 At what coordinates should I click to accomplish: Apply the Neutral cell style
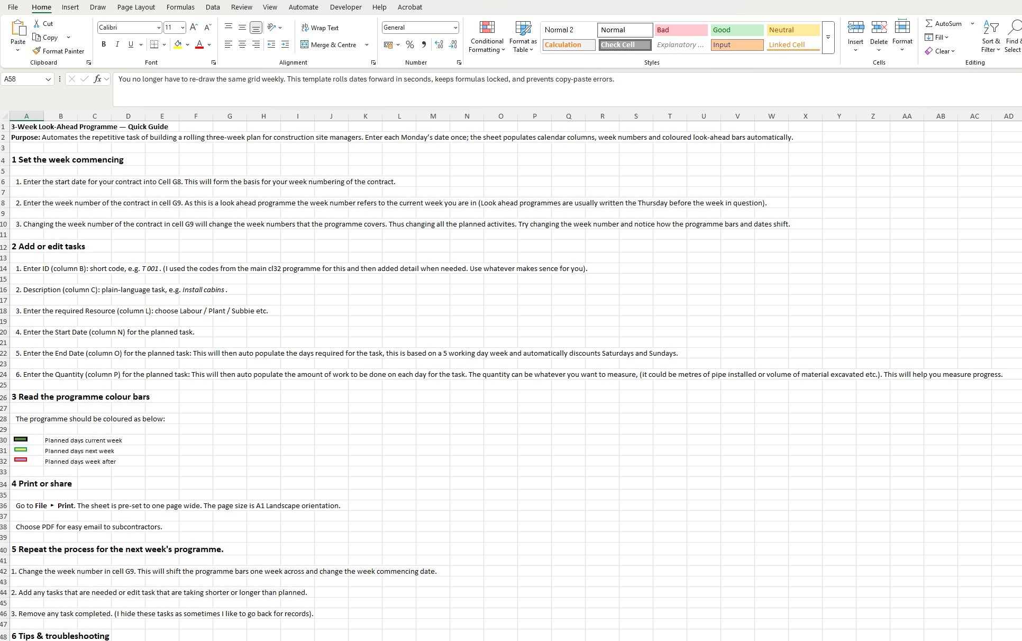tap(793, 30)
